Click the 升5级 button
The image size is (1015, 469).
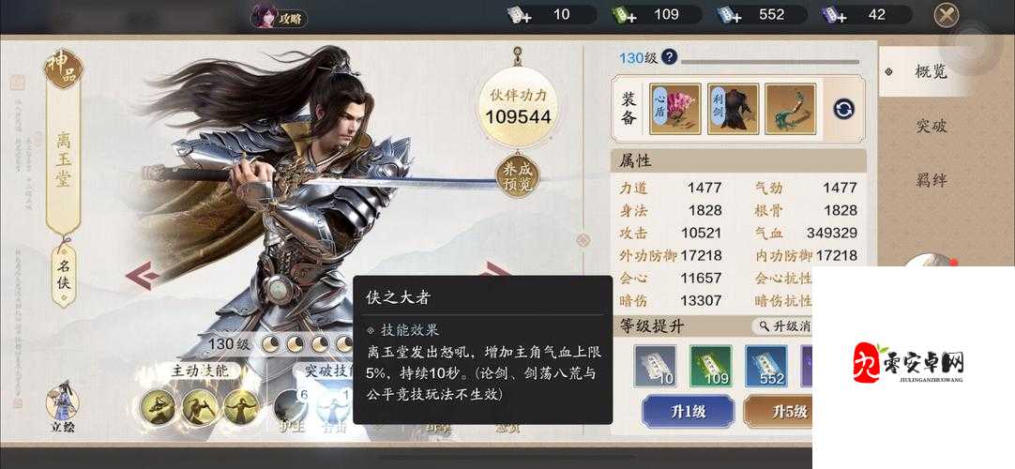[778, 412]
